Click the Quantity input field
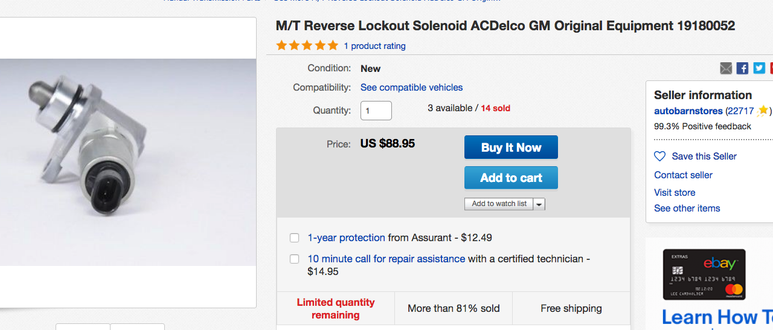This screenshot has height=330, width=773. [x=376, y=111]
